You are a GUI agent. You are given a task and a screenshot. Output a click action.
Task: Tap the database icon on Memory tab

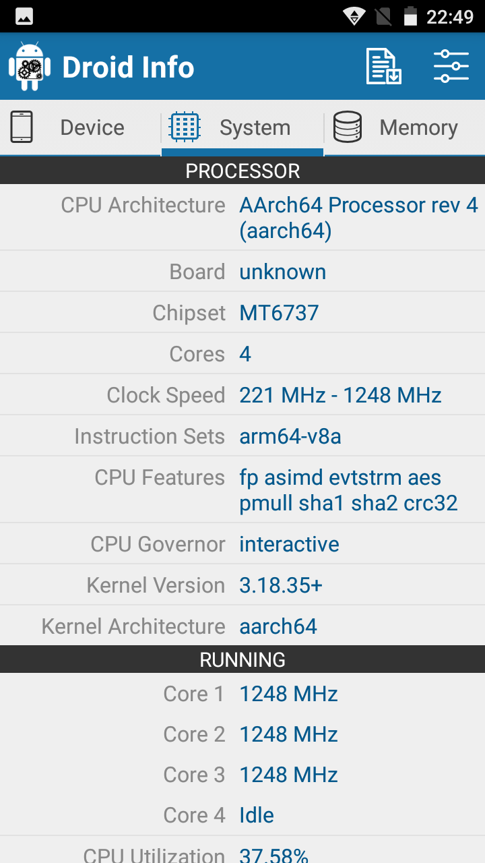tap(348, 127)
